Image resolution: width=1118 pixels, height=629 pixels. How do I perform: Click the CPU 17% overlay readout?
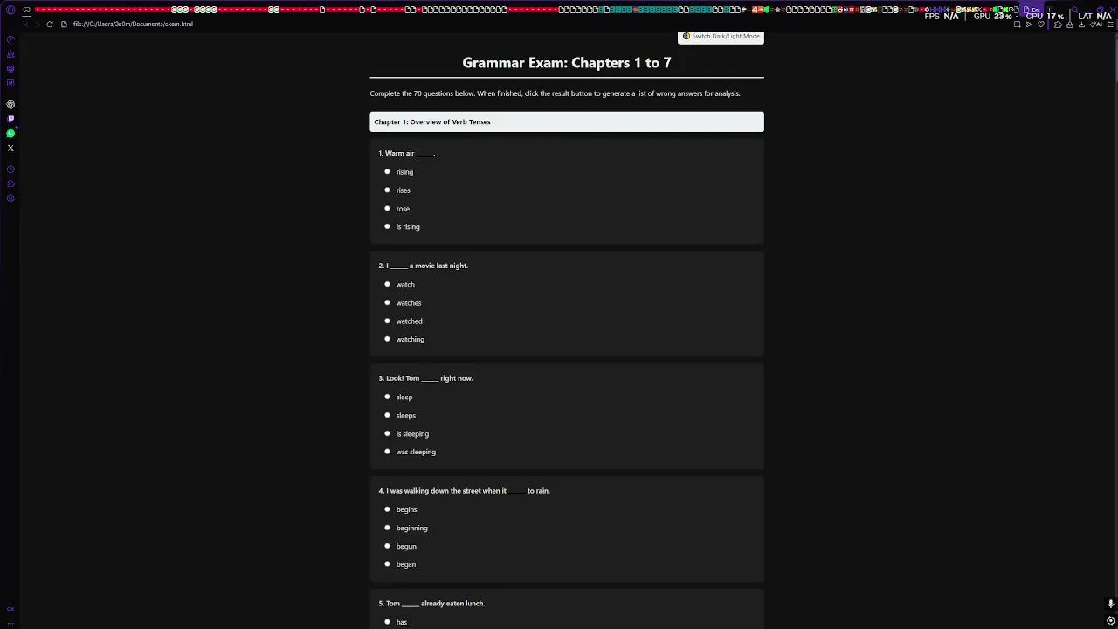coord(1045,16)
